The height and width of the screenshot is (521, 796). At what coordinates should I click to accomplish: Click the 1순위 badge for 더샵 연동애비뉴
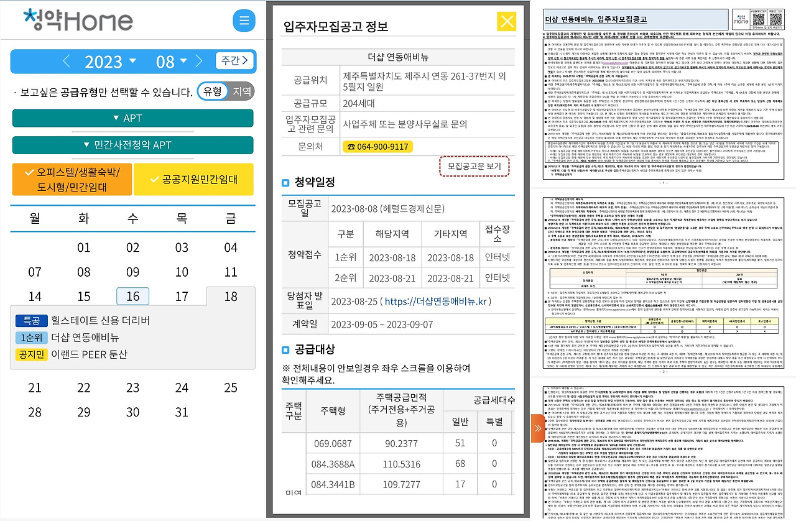(x=32, y=338)
